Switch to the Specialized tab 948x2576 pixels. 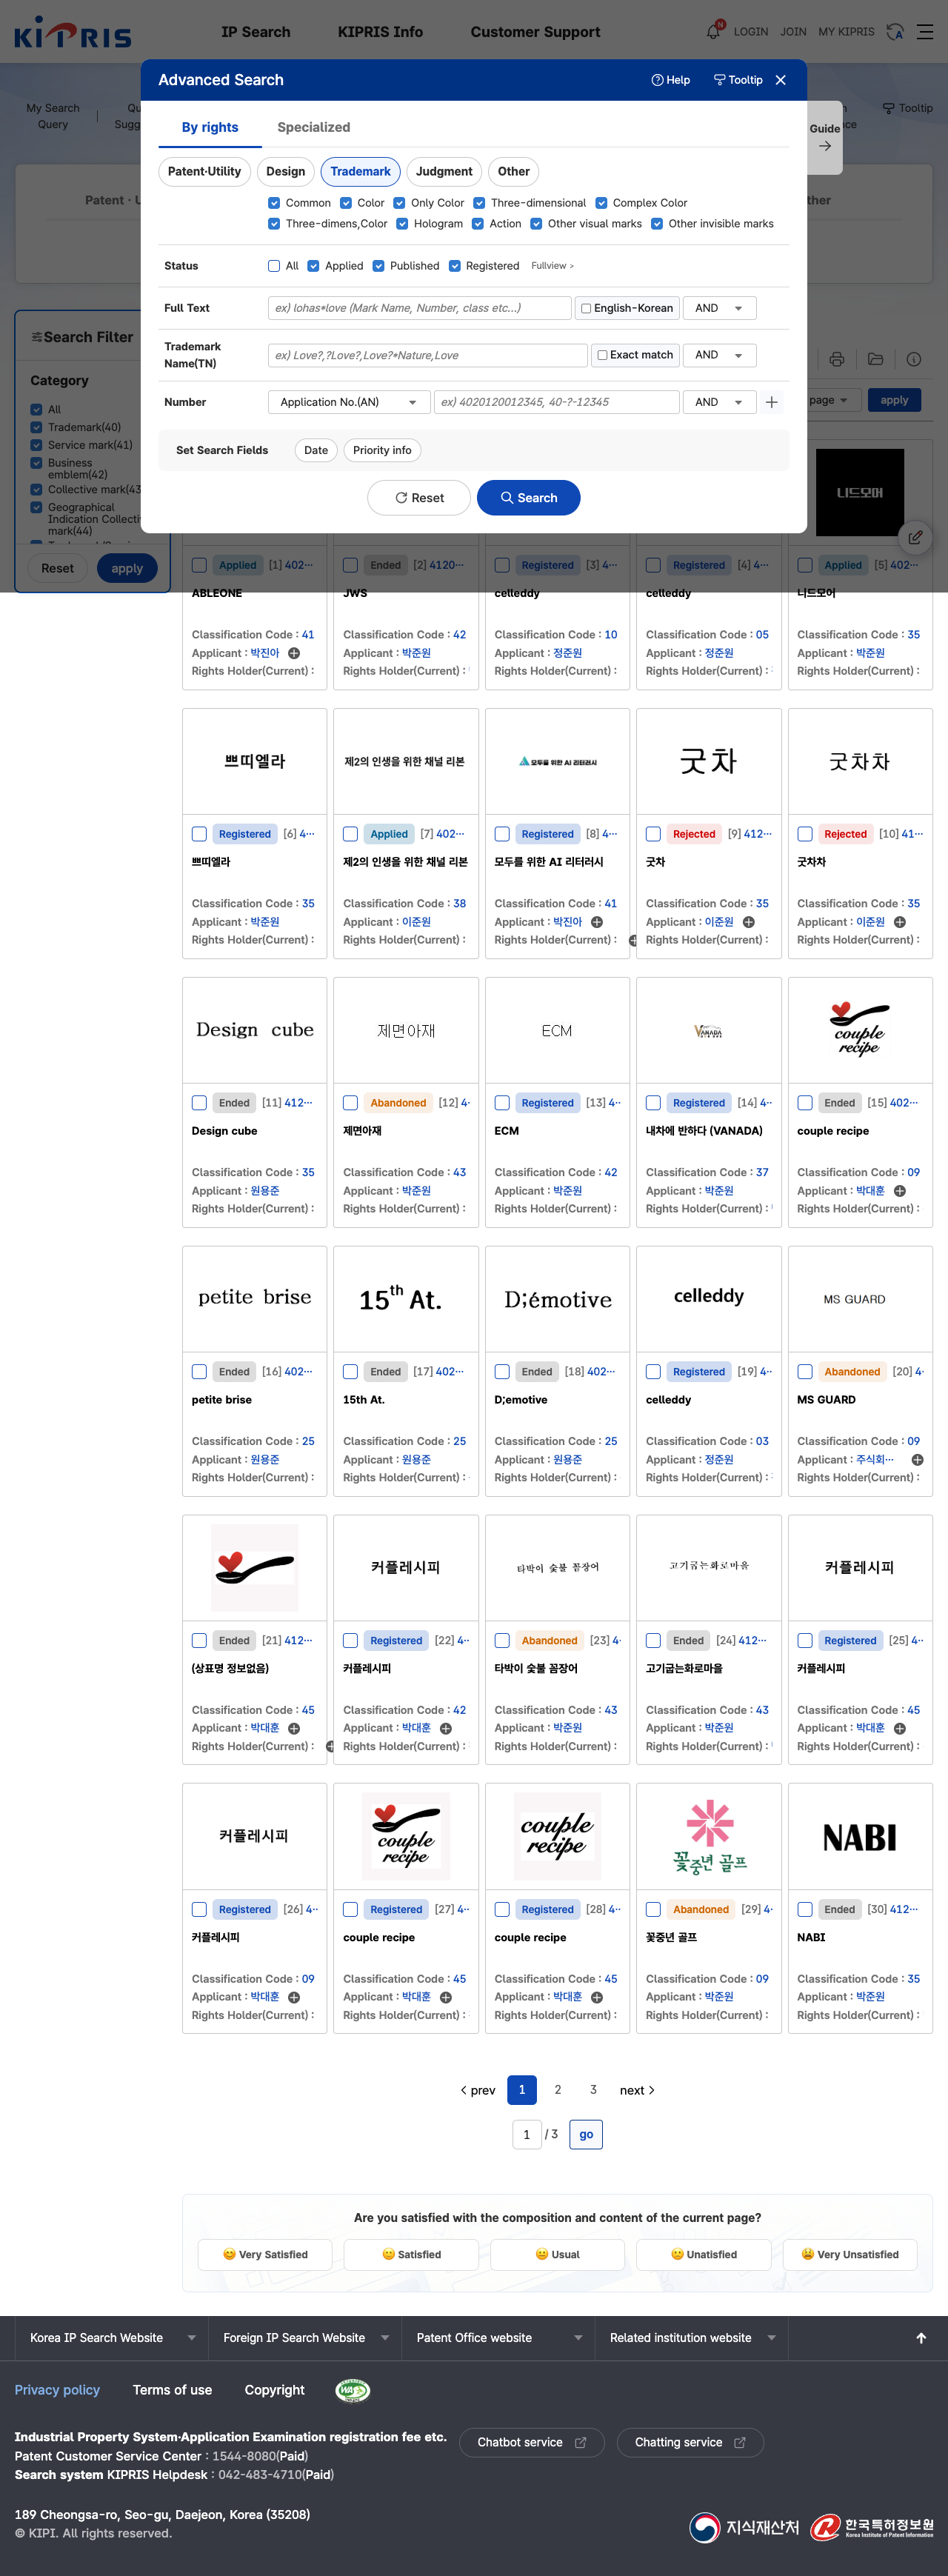(313, 127)
